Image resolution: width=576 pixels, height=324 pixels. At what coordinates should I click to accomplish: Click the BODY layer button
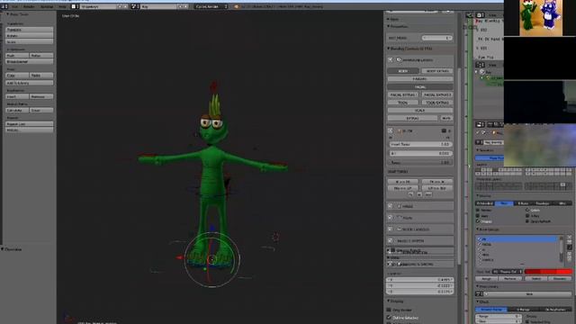click(x=403, y=71)
